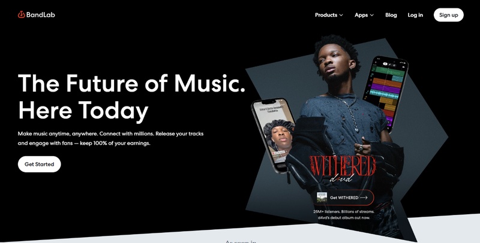
Task: Open the Products menu
Action: tap(329, 15)
